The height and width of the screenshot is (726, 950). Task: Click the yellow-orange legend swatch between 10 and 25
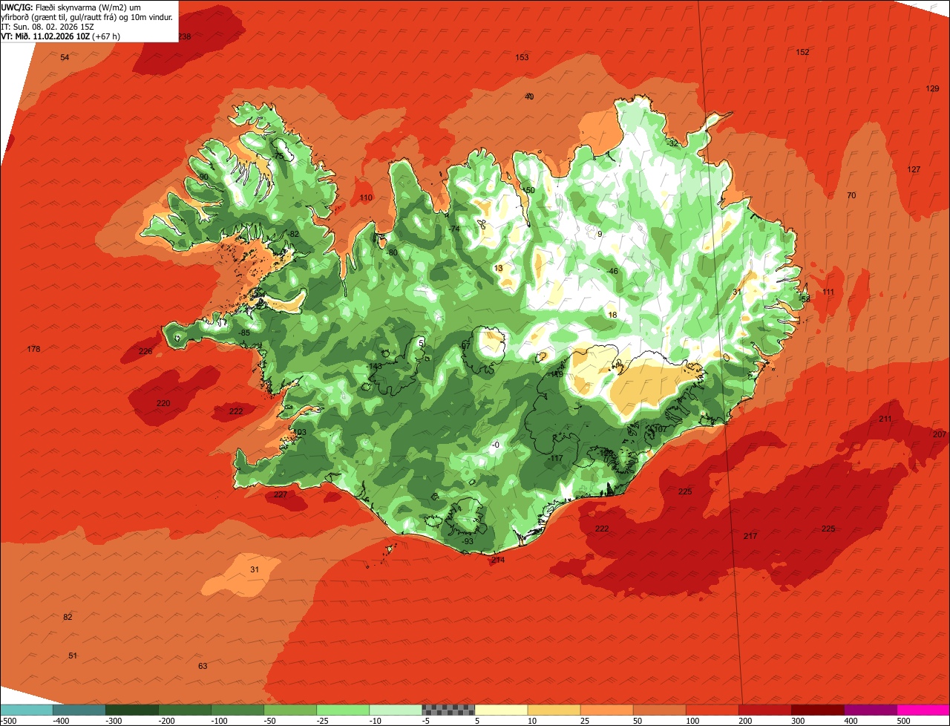(x=554, y=710)
